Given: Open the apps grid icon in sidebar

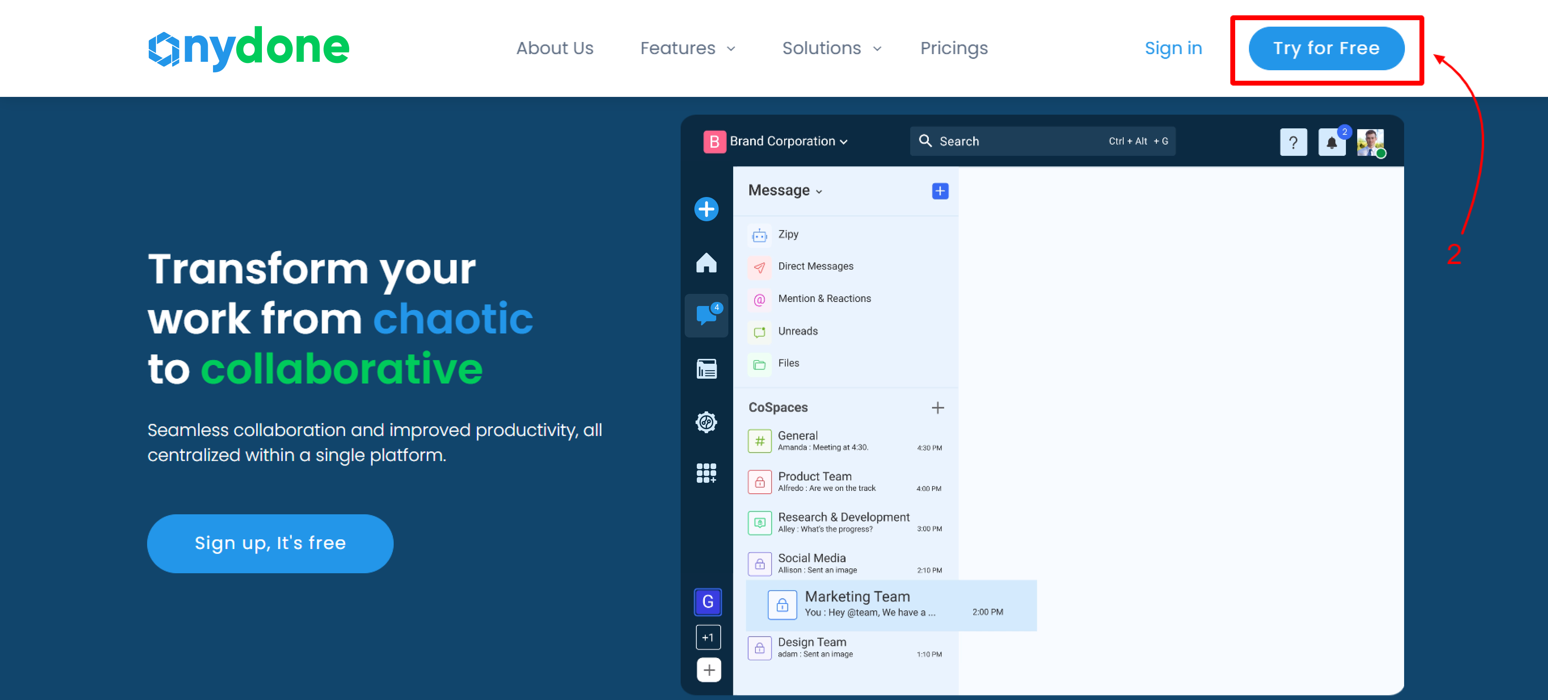Looking at the screenshot, I should point(706,473).
